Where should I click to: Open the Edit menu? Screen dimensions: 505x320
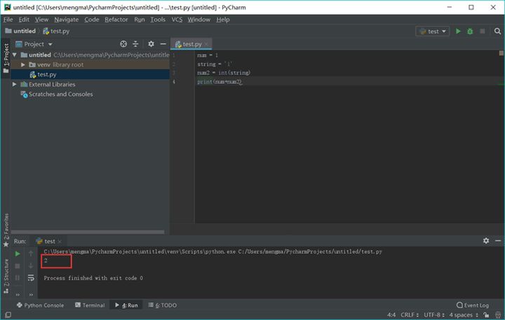point(24,20)
